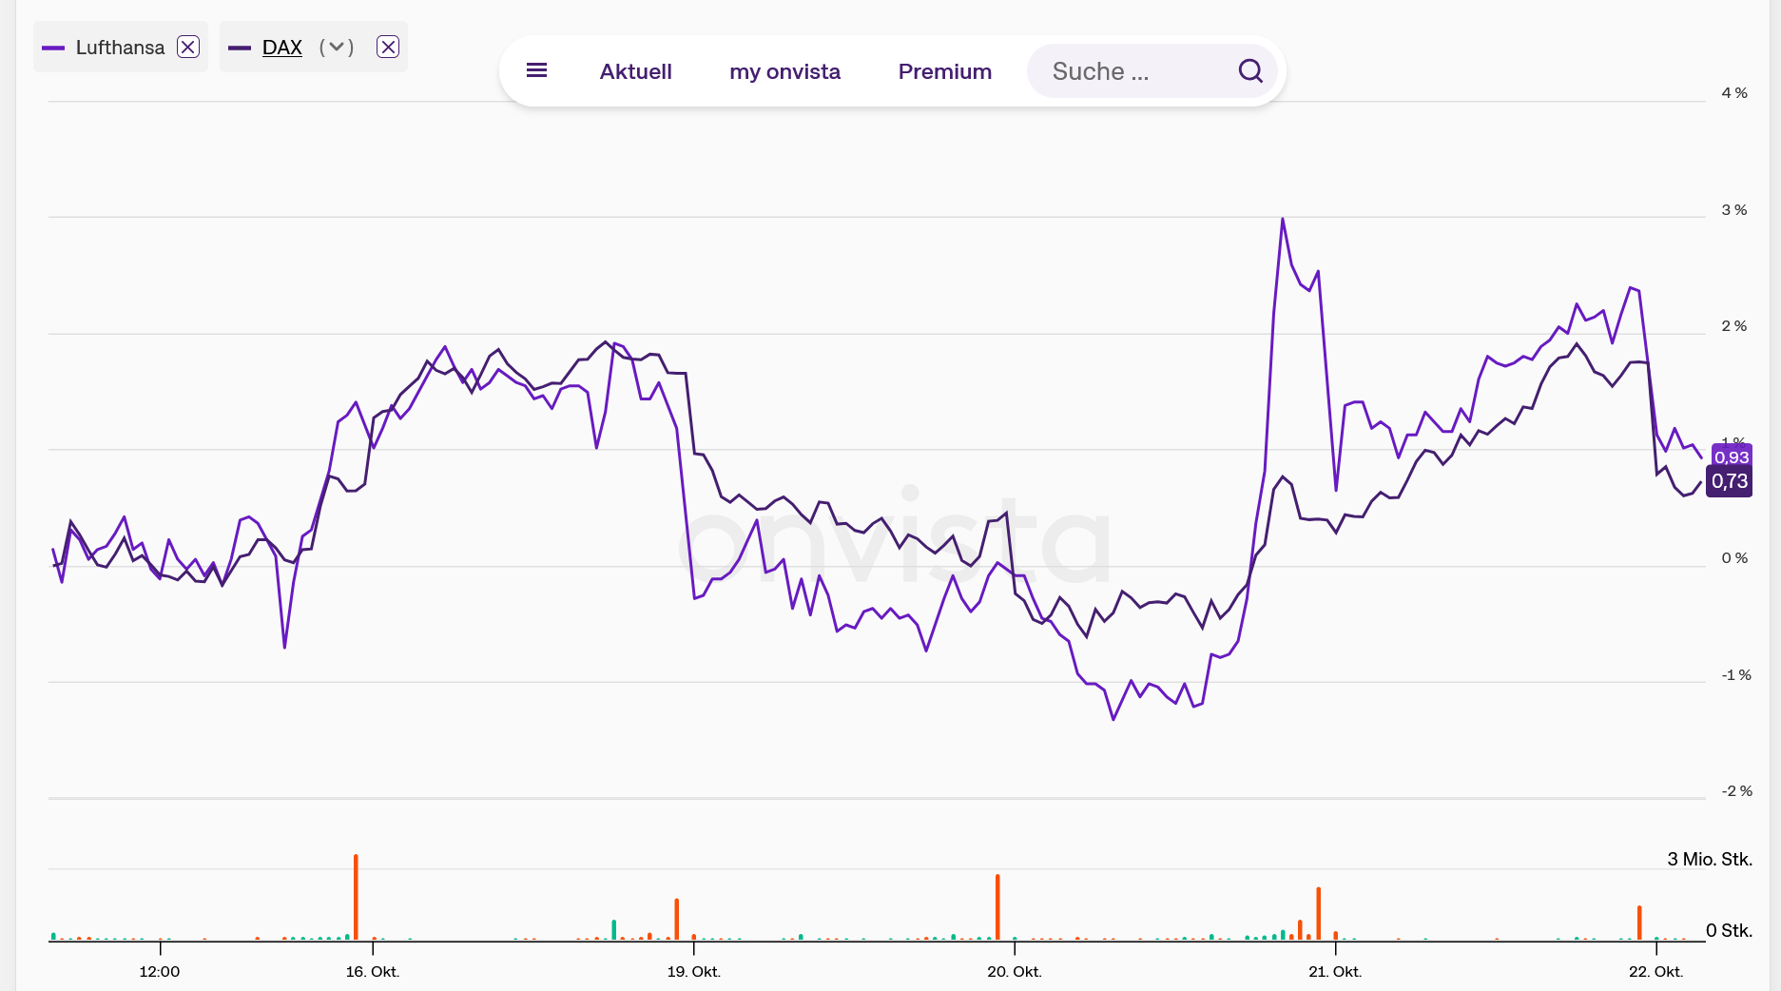Screen dimensions: 1781x991
Task: Click the 0,73 DAX value badge
Action: pyautogui.click(x=1730, y=481)
